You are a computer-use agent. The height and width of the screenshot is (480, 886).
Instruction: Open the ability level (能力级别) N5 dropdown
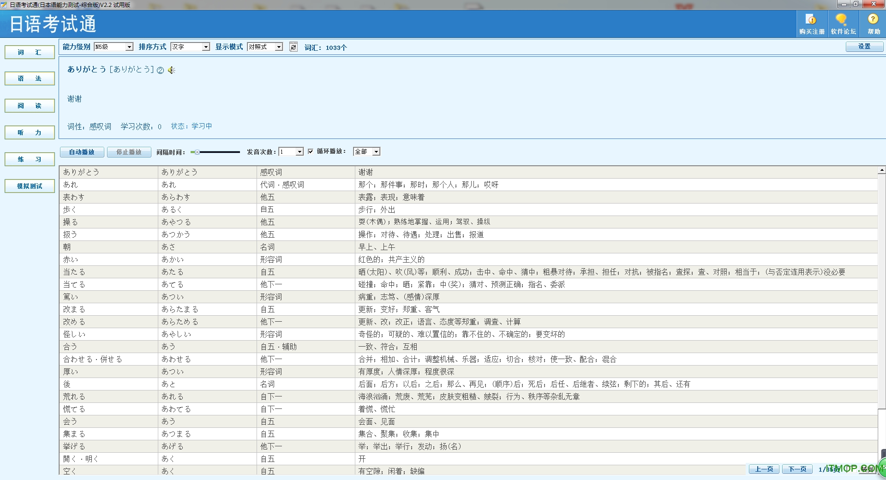pos(114,47)
